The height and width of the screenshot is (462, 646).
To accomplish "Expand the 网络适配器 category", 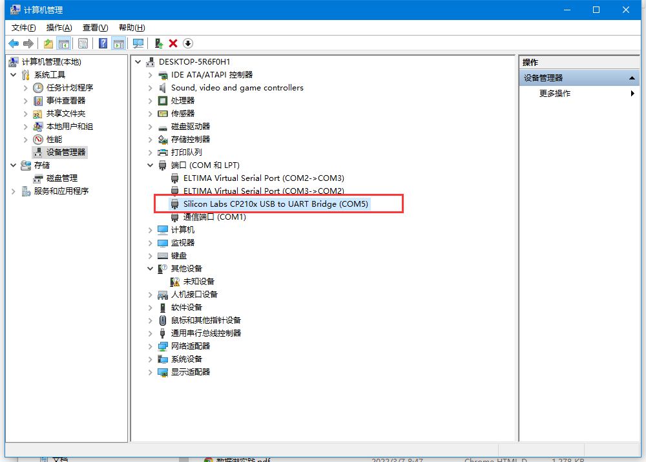I will tap(151, 346).
